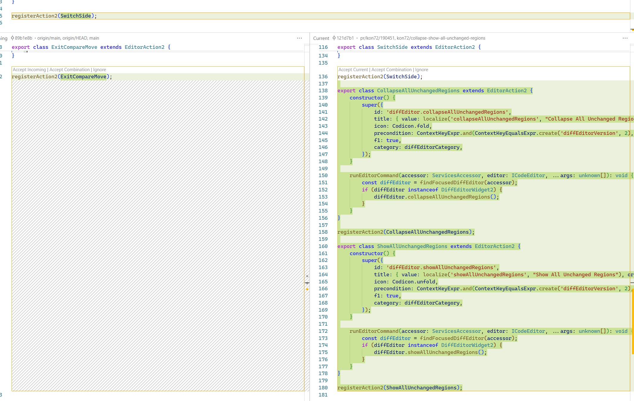Click the yellow change marker in the gutter
Viewport: 634px width, 401px height.
tap(307, 289)
